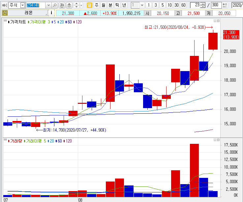Click the 관 watchlist button

(x=62, y=5)
